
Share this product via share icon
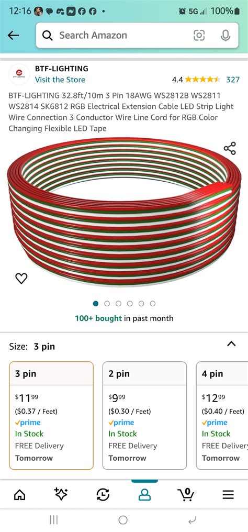230,149
